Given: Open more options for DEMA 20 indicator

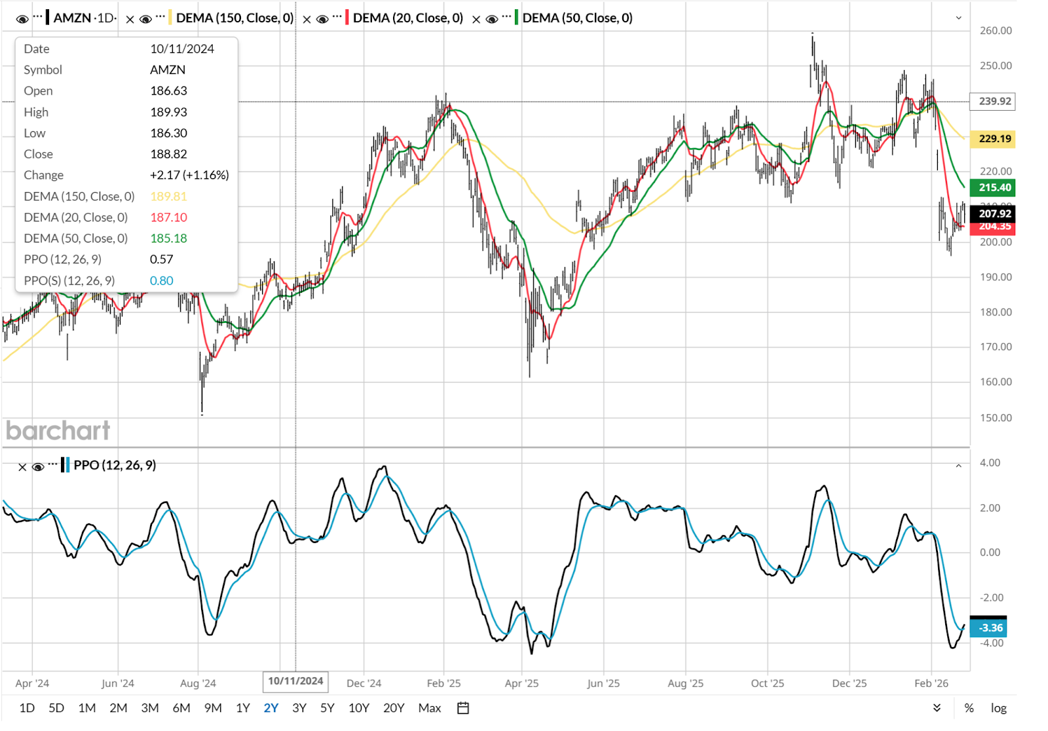Looking at the screenshot, I should click(337, 16).
